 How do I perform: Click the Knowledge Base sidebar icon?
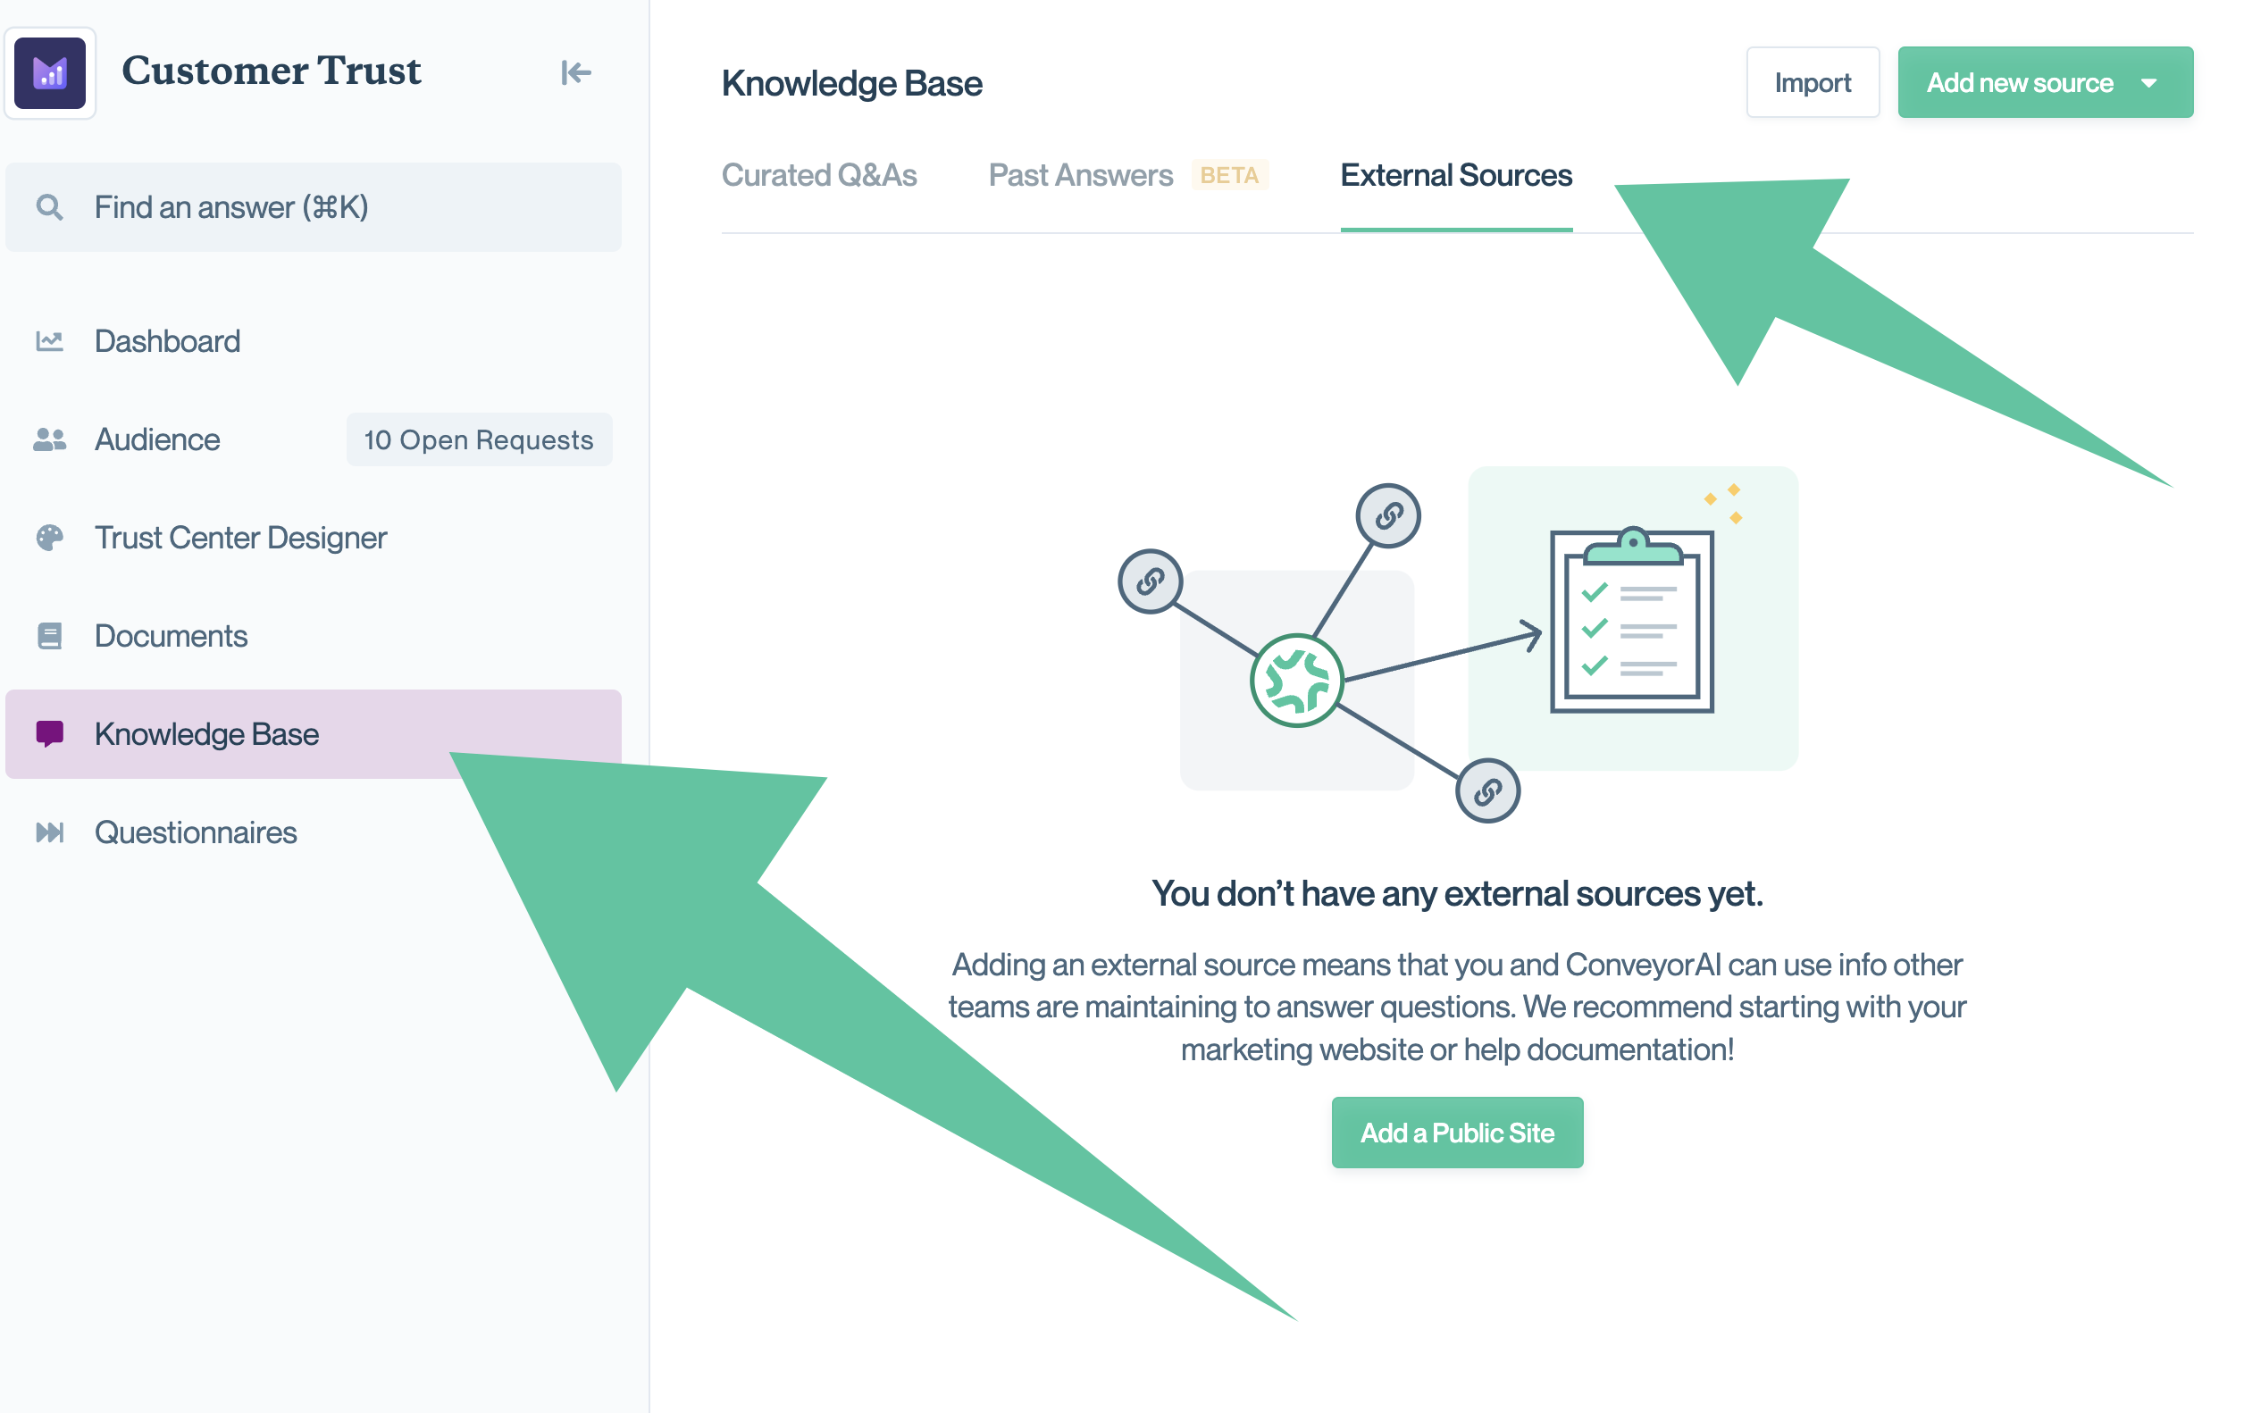point(47,732)
